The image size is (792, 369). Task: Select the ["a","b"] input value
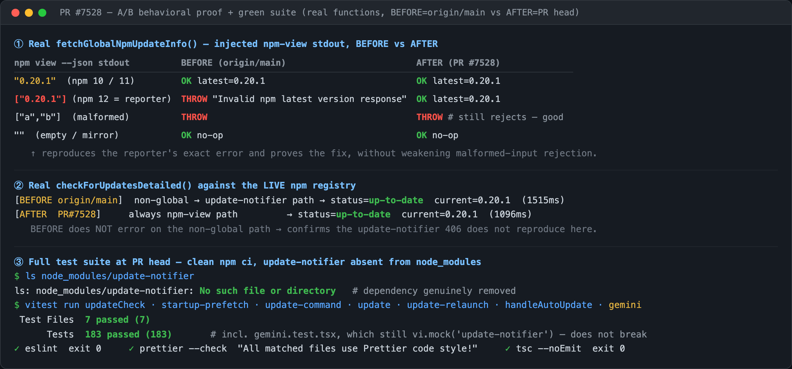point(38,117)
